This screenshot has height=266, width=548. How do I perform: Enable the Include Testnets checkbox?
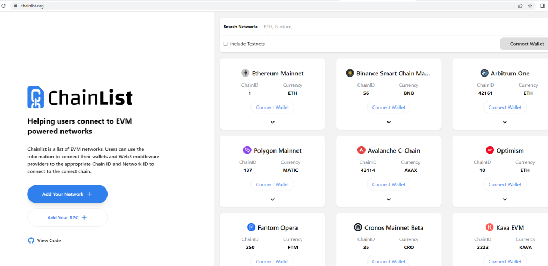click(225, 44)
